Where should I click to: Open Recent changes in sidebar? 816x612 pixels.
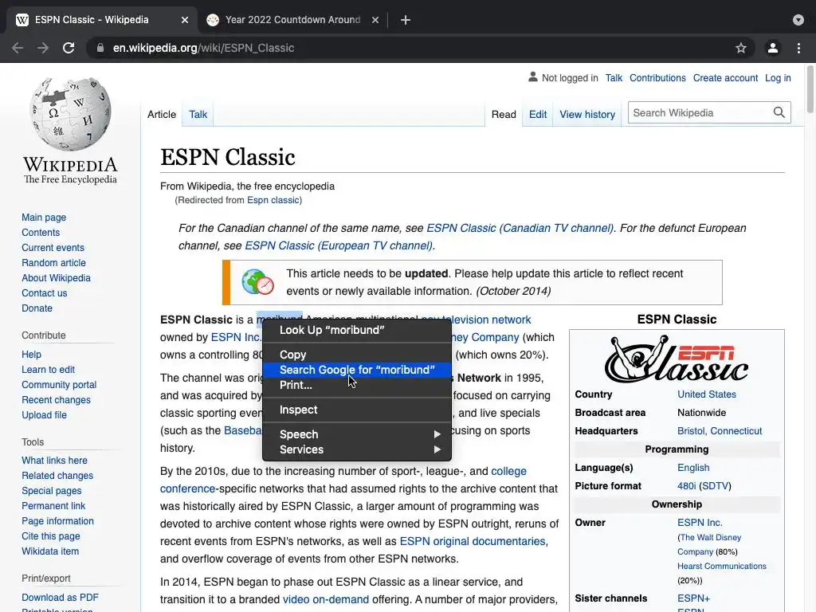(57, 400)
